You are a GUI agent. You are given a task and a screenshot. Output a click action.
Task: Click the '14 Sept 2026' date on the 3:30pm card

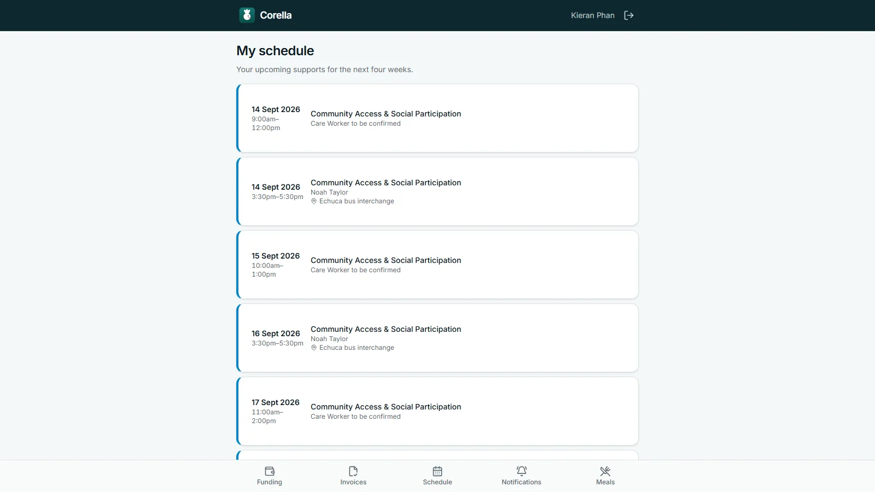click(276, 187)
